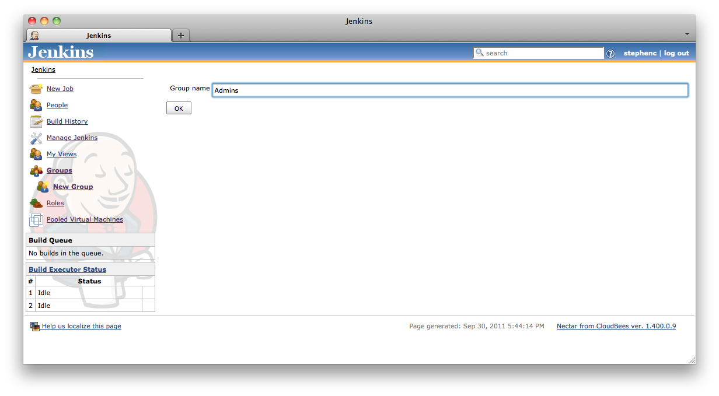Click the Jenkins favicon in the browser tab

click(34, 36)
